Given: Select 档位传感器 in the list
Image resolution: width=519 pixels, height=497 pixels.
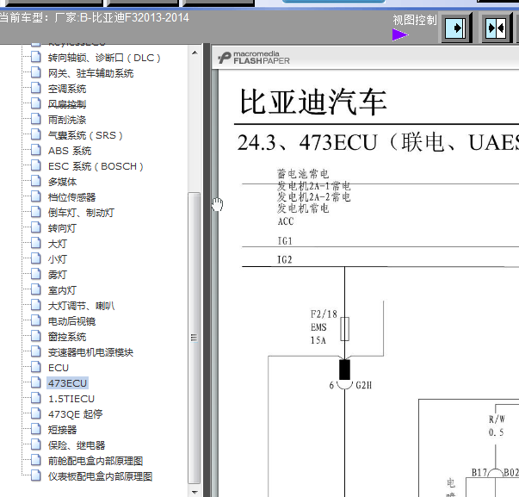Looking at the screenshot, I should click(71, 197).
